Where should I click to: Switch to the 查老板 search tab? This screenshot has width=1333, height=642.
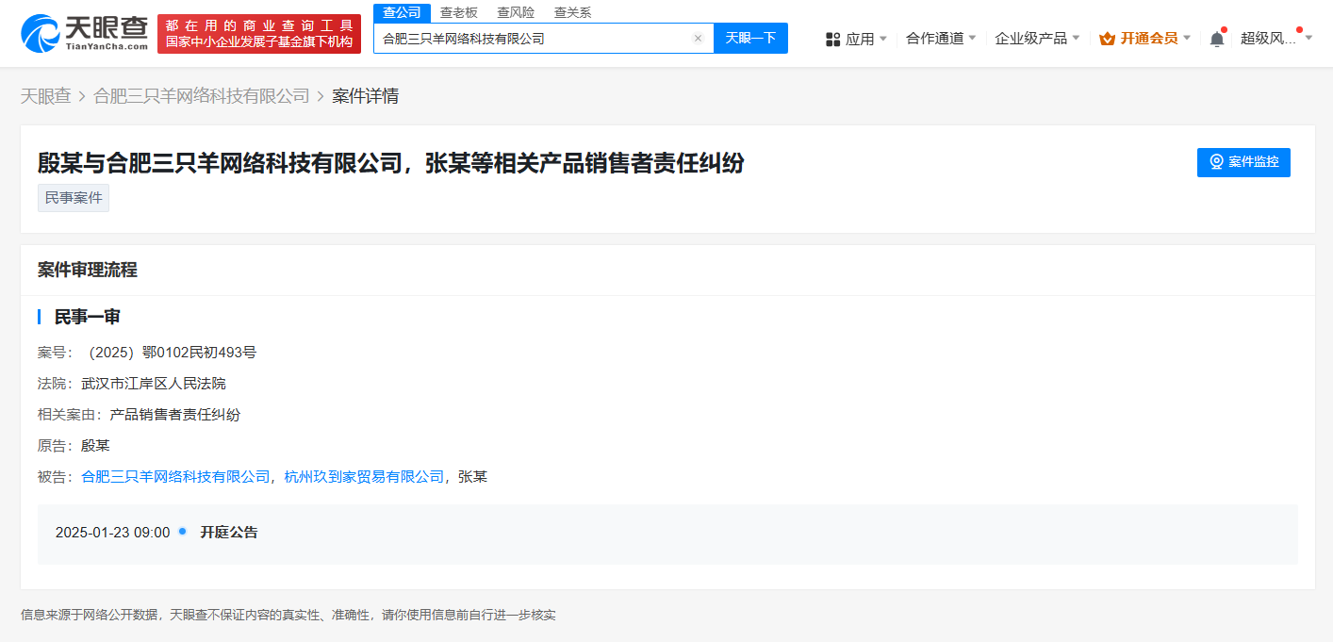pos(459,12)
